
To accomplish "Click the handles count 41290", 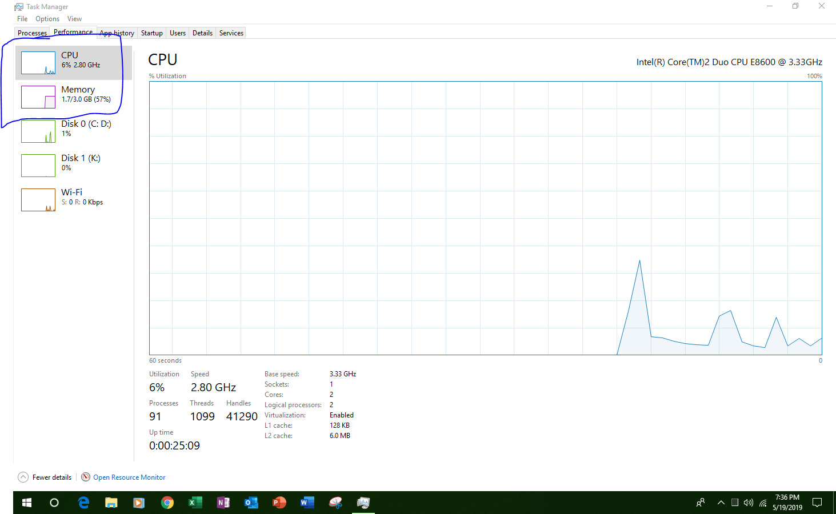I will pos(242,416).
